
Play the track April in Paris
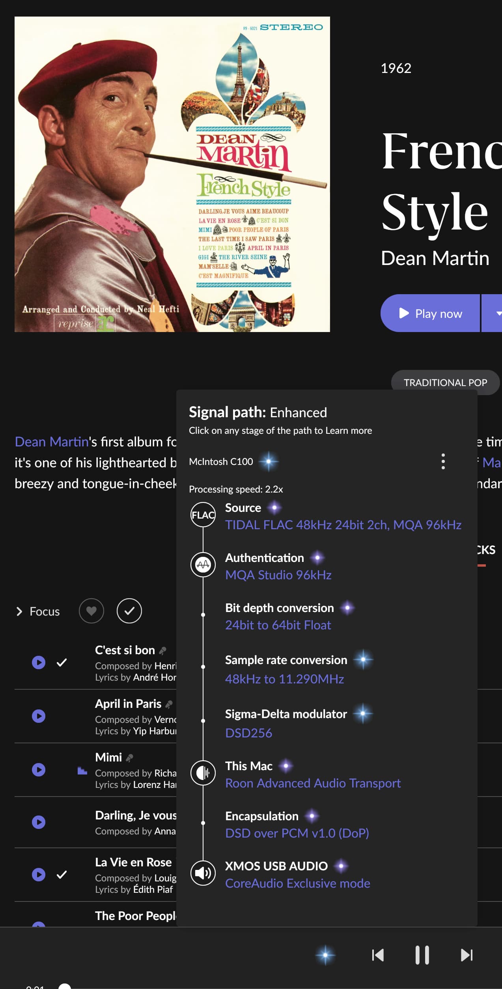39,716
